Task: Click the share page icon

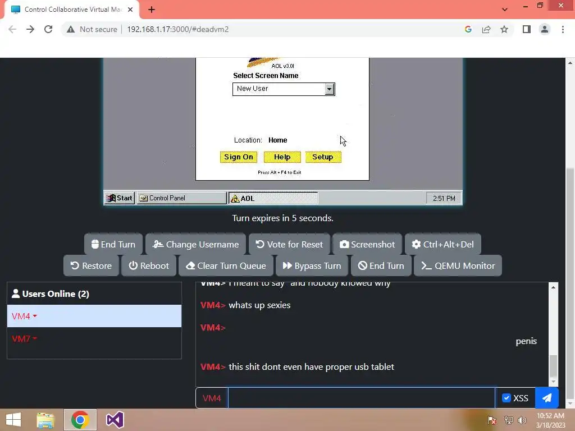Action: (486, 29)
